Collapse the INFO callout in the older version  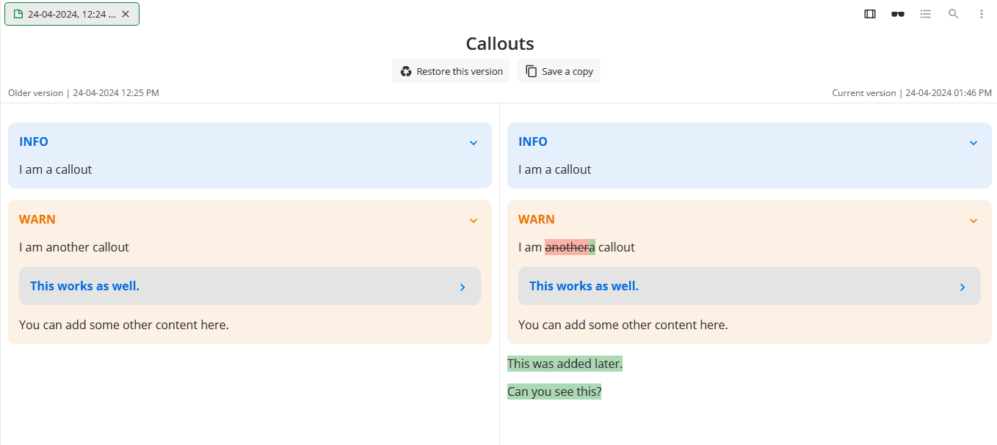tap(474, 142)
